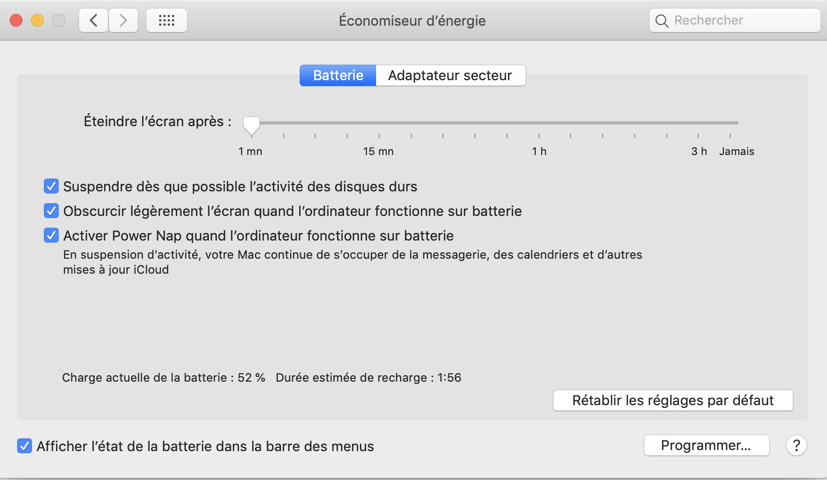Screen dimensions: 827x480
Task: Click Rétablir les réglages par défaut
Action: (673, 400)
